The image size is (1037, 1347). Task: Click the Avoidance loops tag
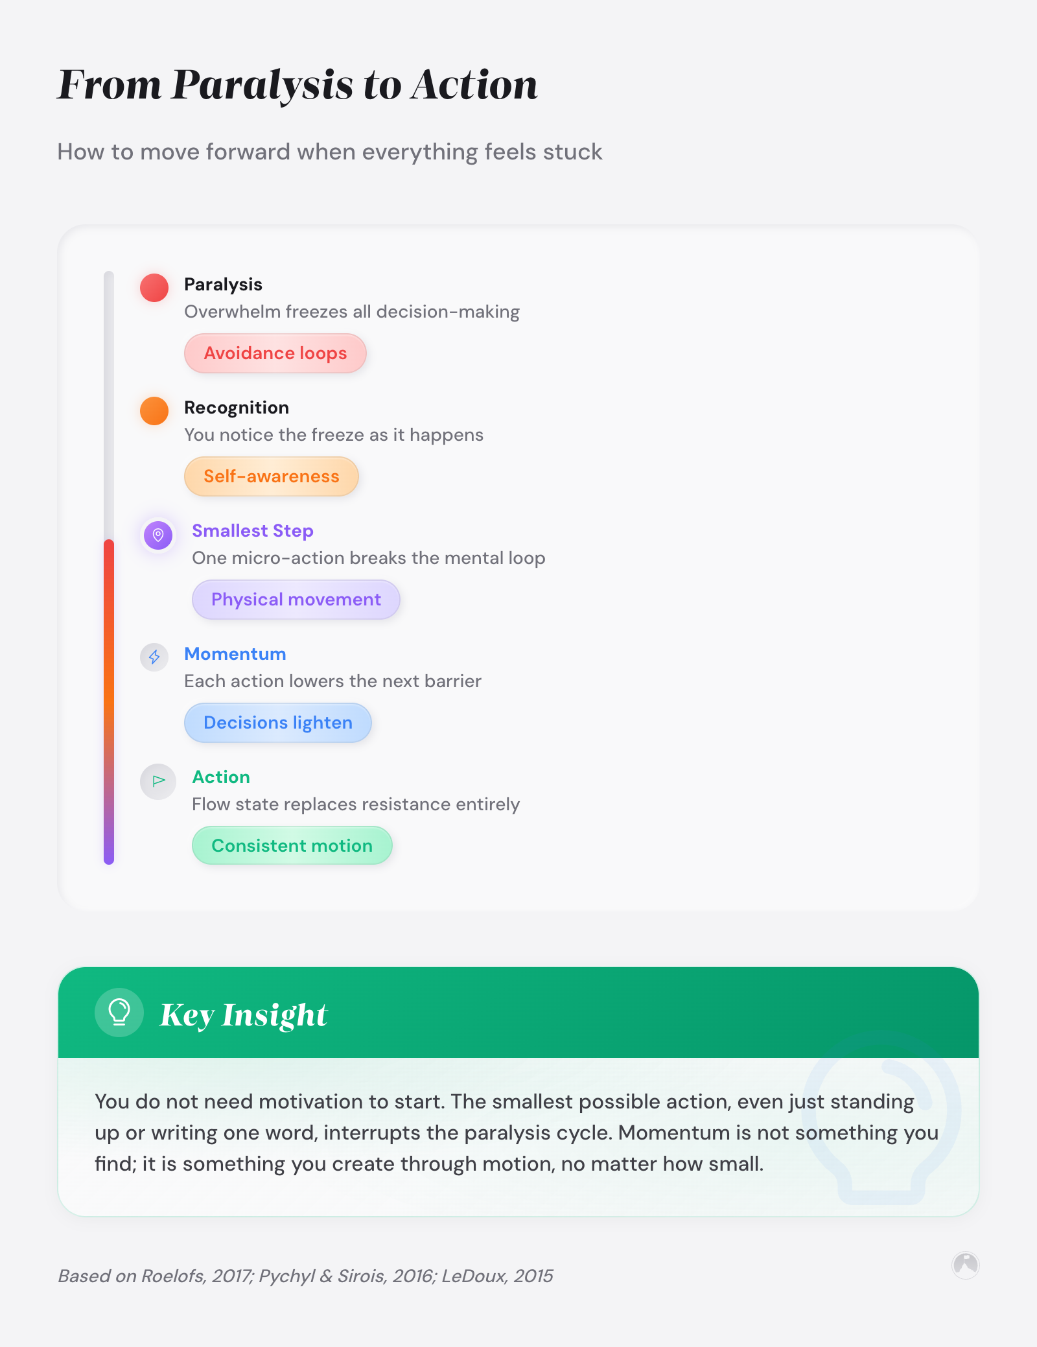tap(275, 353)
